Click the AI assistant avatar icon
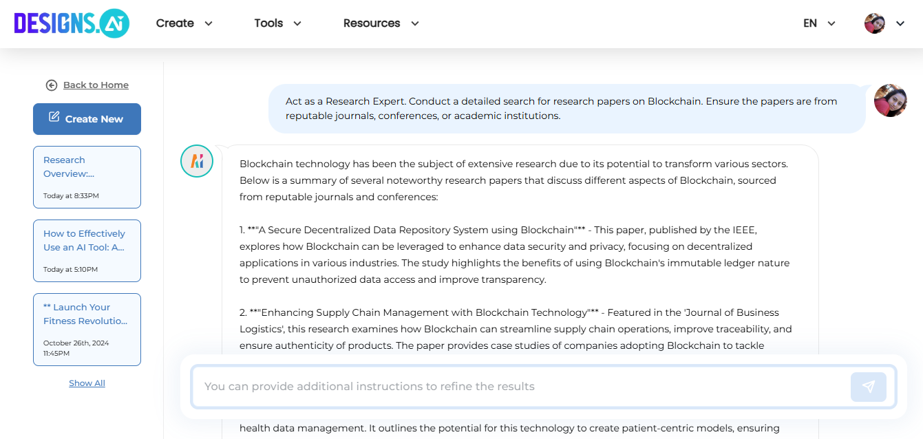 tap(197, 160)
